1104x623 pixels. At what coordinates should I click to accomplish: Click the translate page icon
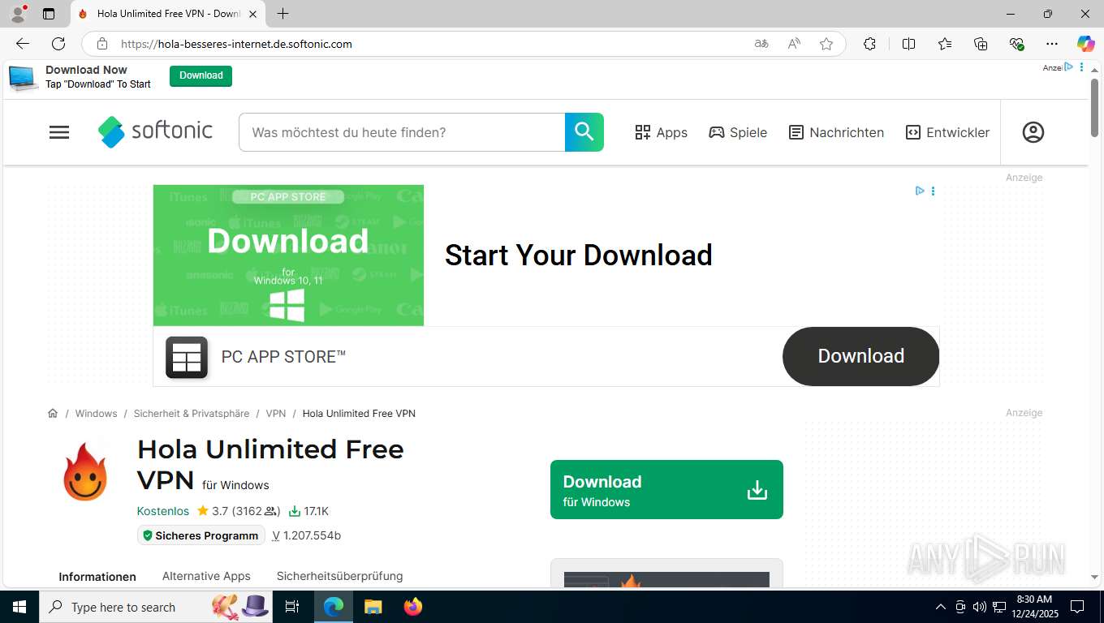(x=761, y=44)
